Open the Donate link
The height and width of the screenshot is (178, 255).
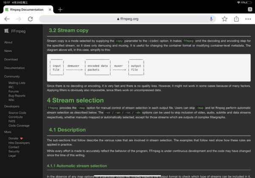coord(13,138)
